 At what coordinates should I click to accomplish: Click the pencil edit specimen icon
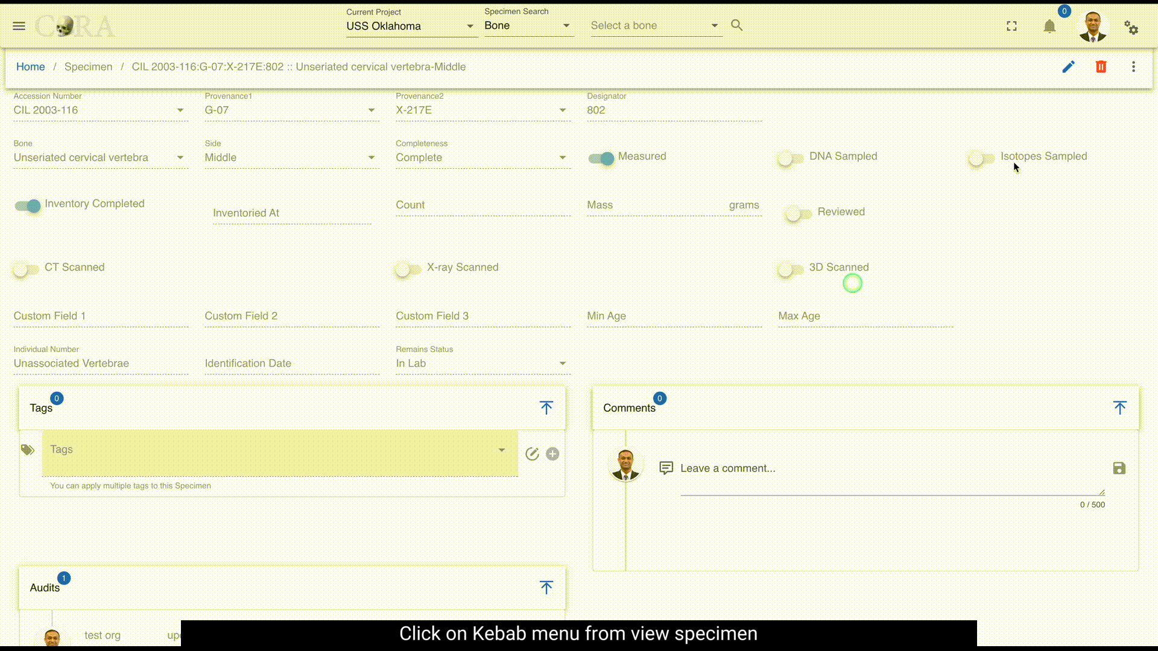click(x=1068, y=67)
